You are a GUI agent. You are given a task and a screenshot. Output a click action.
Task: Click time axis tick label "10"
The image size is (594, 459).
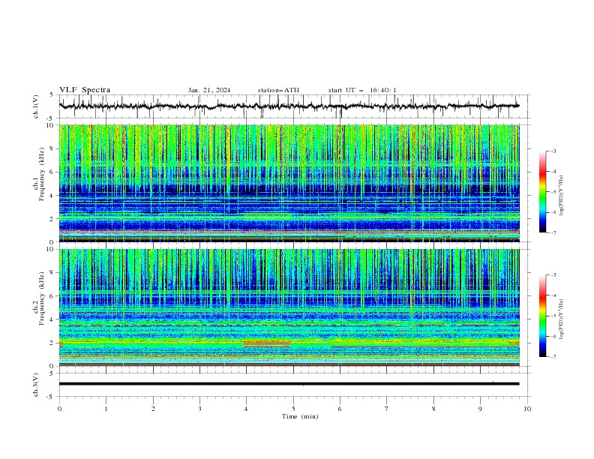point(527,409)
